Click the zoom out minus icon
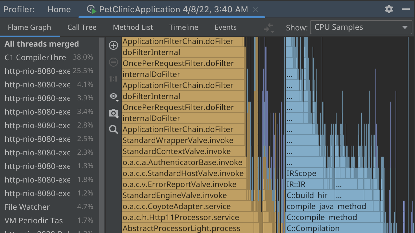The height and width of the screenshot is (233, 415). [113, 62]
